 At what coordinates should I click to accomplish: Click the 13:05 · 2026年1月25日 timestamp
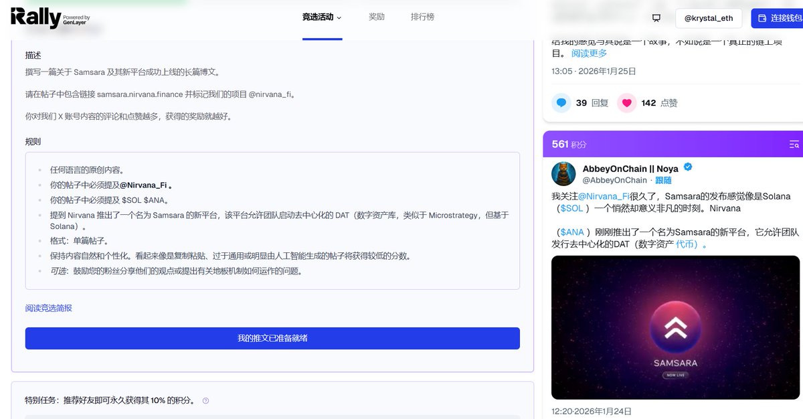point(594,71)
